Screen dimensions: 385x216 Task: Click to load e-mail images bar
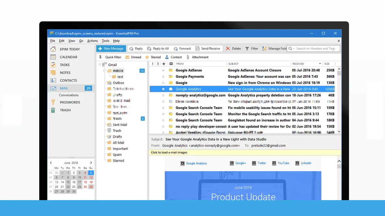tap(245, 153)
